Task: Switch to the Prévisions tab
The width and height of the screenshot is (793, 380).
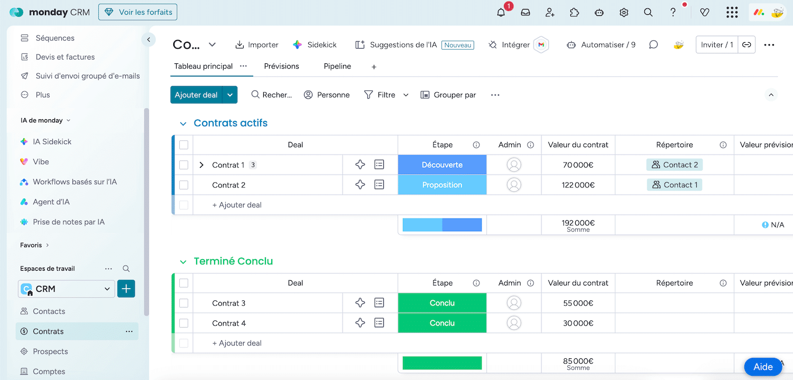Action: click(x=281, y=66)
